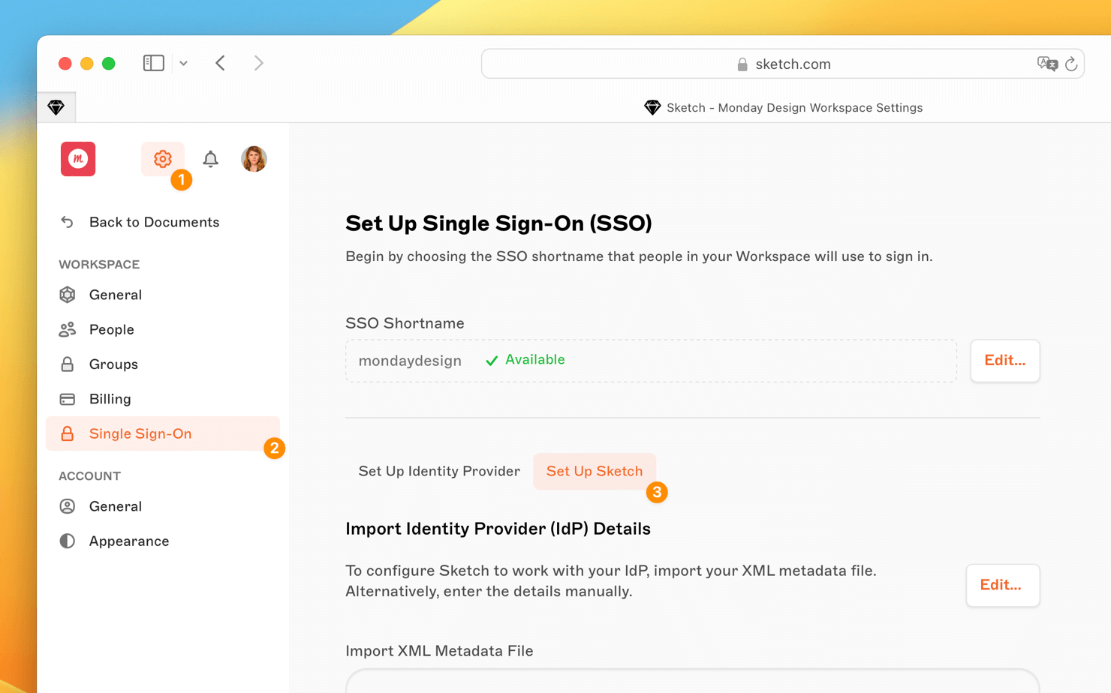Select the Monday Design workspace logo
1111x693 pixels.
(78, 159)
